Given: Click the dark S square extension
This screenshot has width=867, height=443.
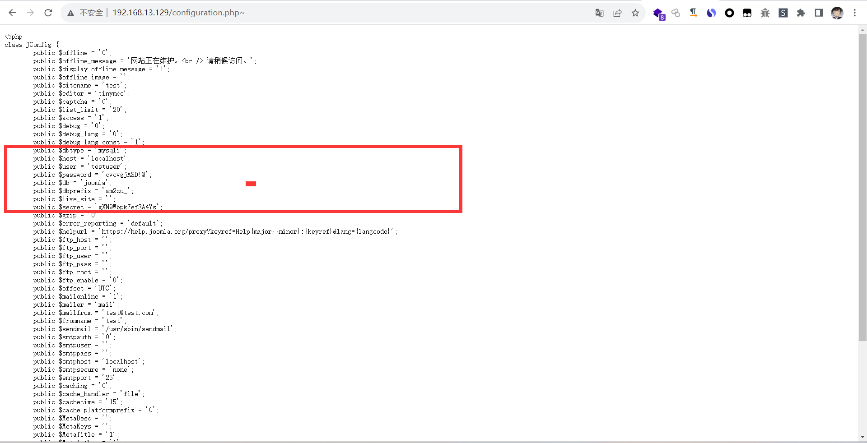Looking at the screenshot, I should pyautogui.click(x=783, y=13).
